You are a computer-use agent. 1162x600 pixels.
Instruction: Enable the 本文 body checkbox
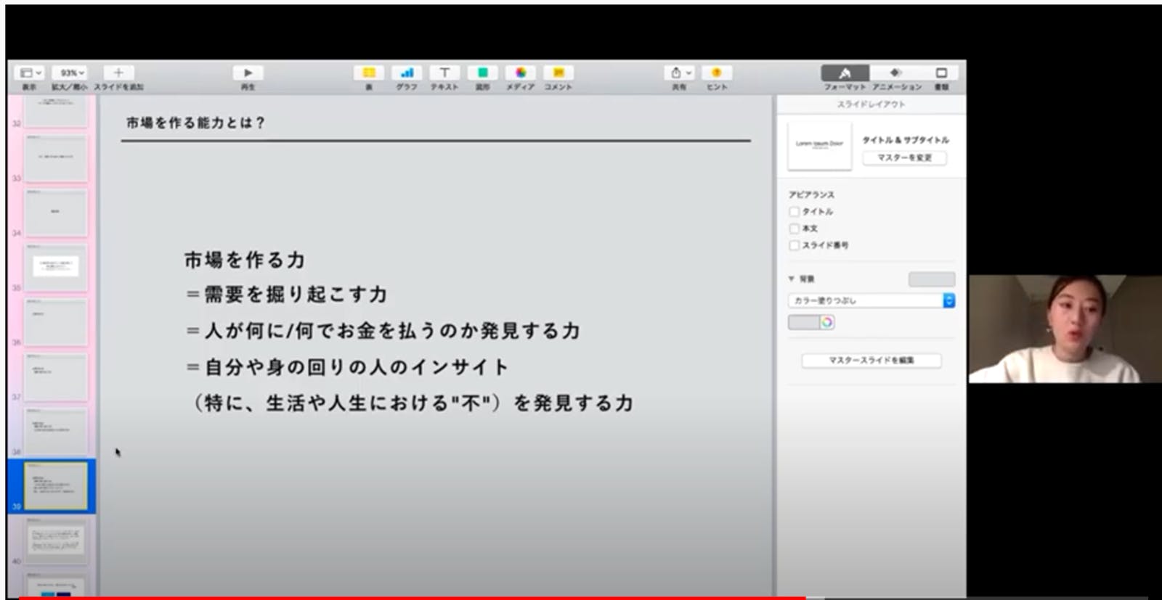(x=795, y=229)
